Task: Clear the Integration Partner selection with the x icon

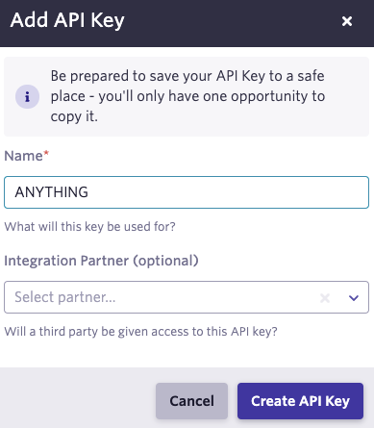Action: click(x=325, y=298)
